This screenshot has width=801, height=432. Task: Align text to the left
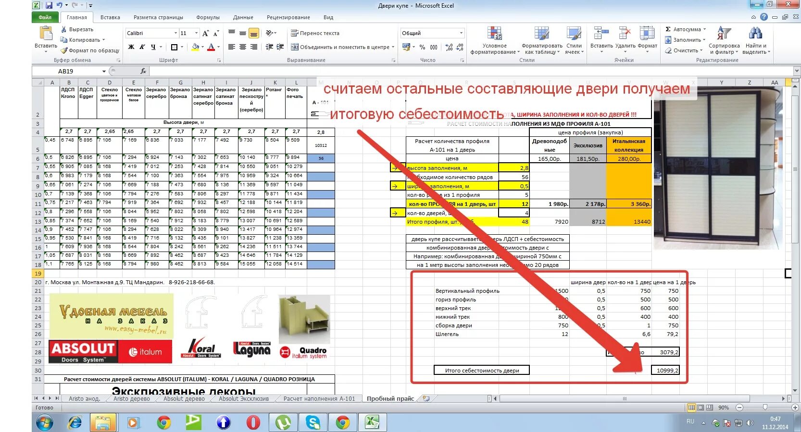(x=232, y=47)
